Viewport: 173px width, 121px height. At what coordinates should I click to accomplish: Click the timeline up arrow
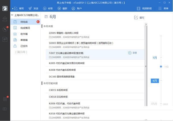pos(161,36)
